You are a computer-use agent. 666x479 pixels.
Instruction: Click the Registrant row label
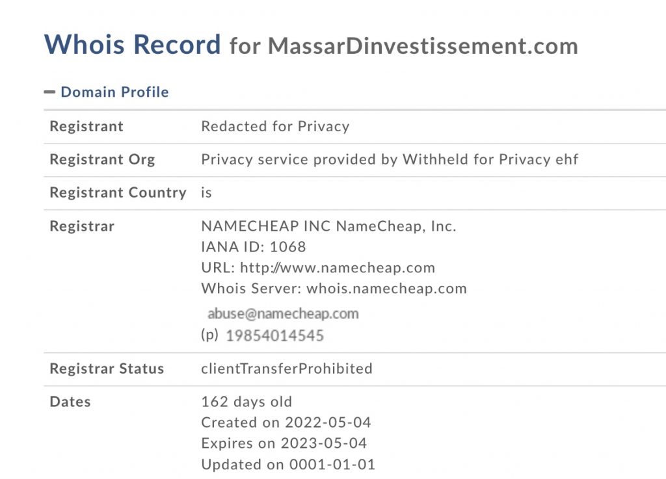point(87,127)
